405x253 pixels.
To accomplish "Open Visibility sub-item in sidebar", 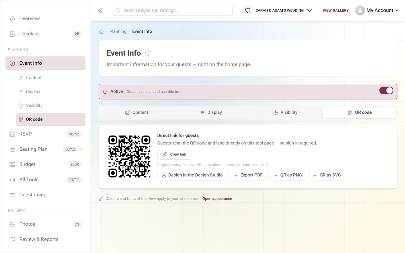I will (x=51, y=105).
